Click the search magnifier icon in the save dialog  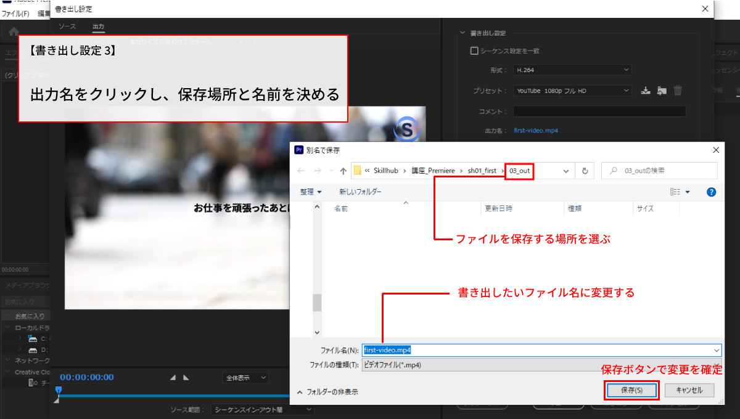(614, 171)
